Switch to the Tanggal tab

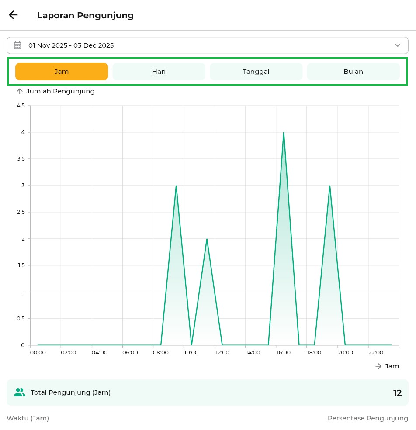tap(256, 72)
